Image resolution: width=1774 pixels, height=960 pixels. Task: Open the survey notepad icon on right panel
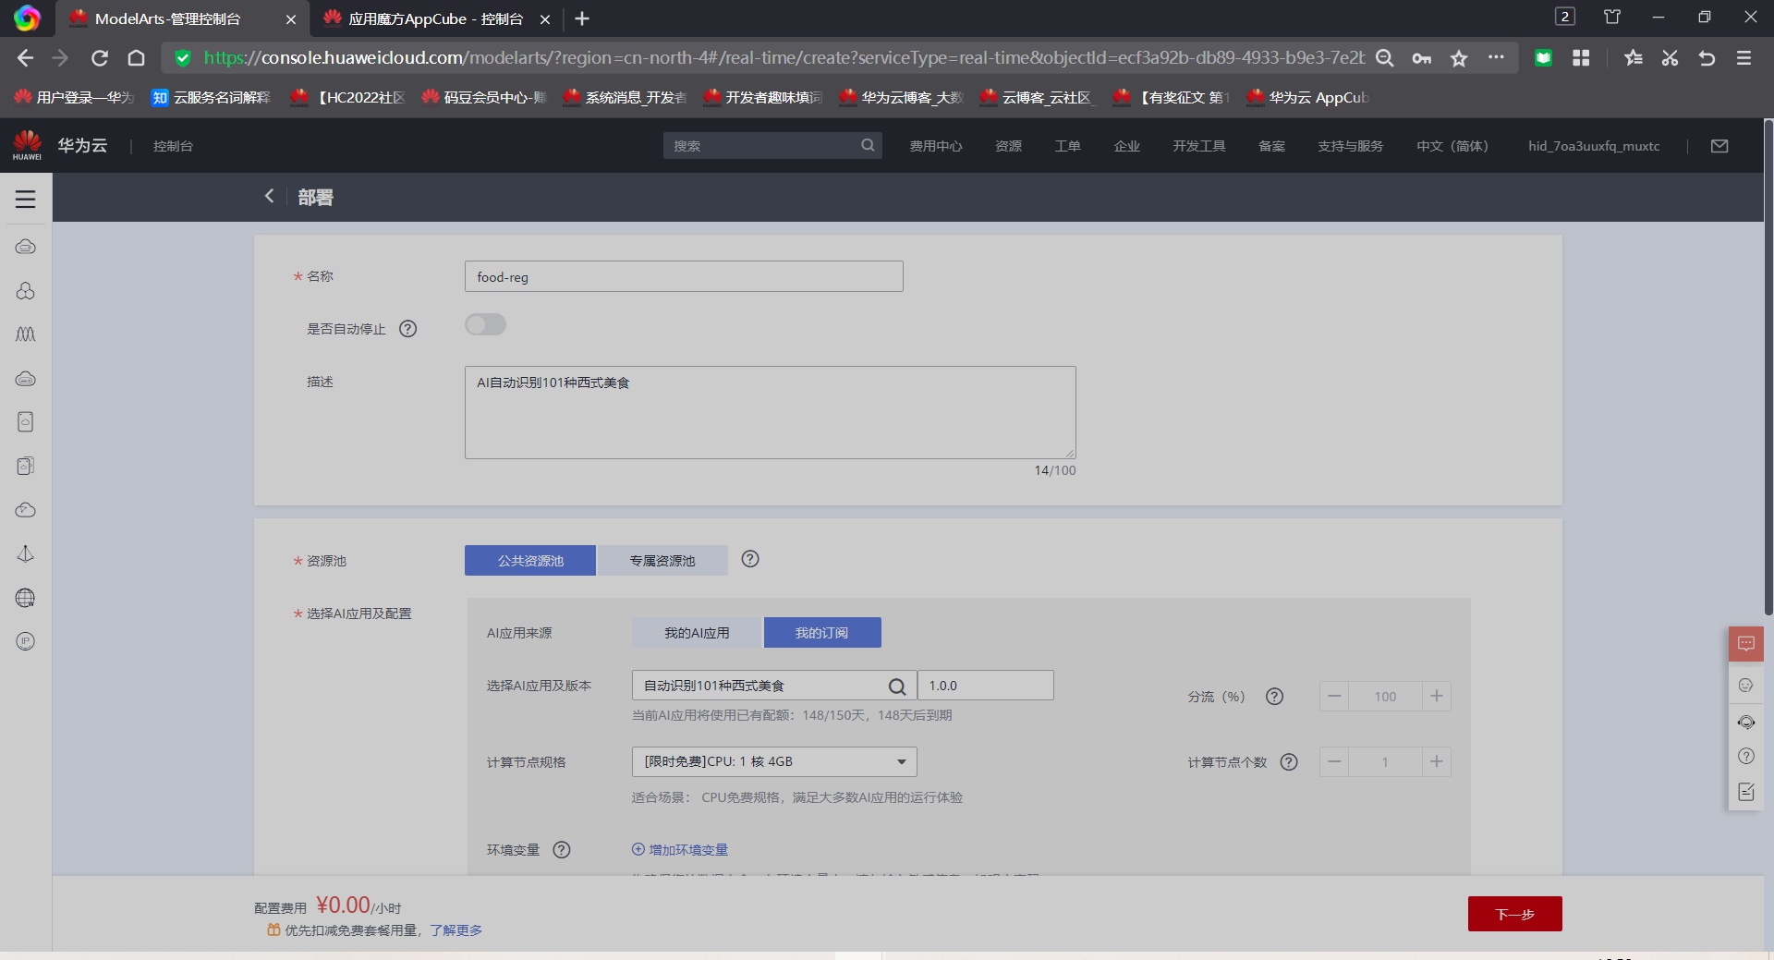tap(1746, 792)
